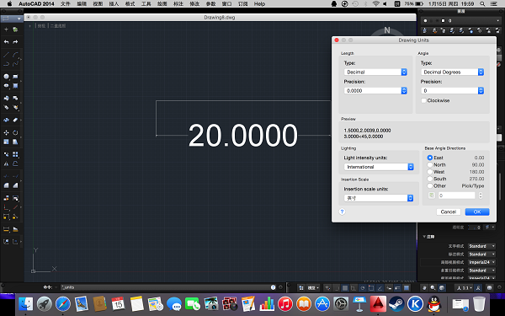Open AutoCAD from the Dock
The image size is (505, 316).
pyautogui.click(x=378, y=303)
